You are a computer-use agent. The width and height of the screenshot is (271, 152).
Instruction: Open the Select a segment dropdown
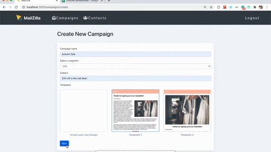pos(135,66)
